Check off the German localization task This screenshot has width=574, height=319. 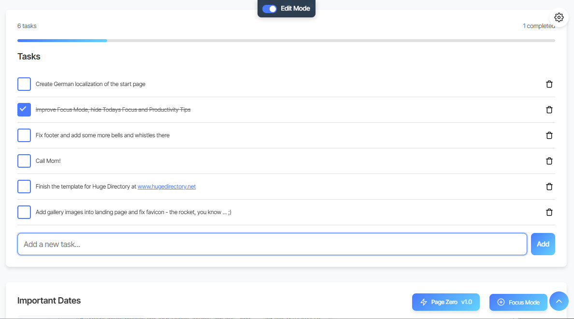[x=24, y=84]
